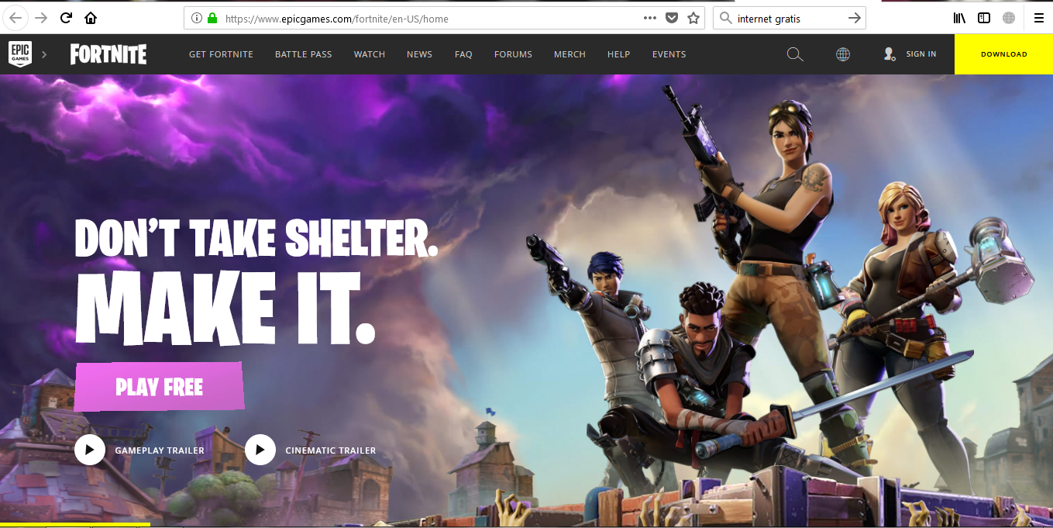Click the Epic Games logo

19,54
